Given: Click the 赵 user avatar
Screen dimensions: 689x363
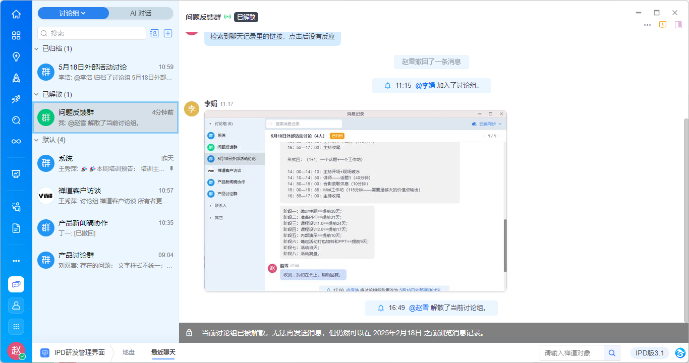Looking at the screenshot, I should pos(16,351).
